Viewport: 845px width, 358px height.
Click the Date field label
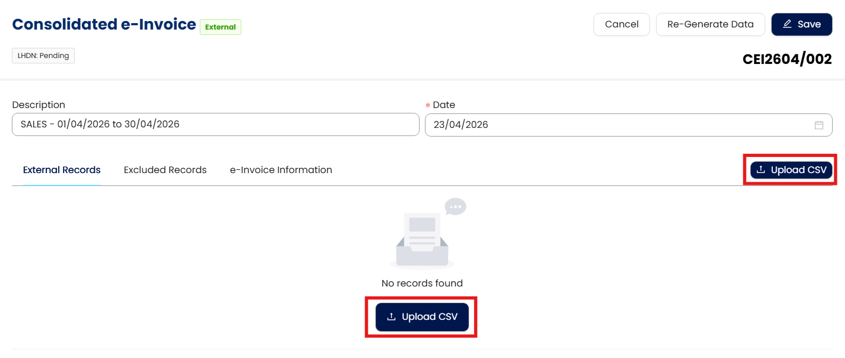(444, 105)
